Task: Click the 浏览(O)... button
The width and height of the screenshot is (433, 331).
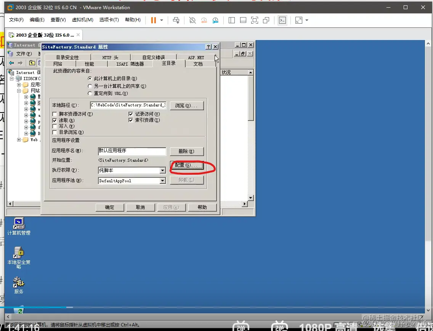Action: click(187, 106)
